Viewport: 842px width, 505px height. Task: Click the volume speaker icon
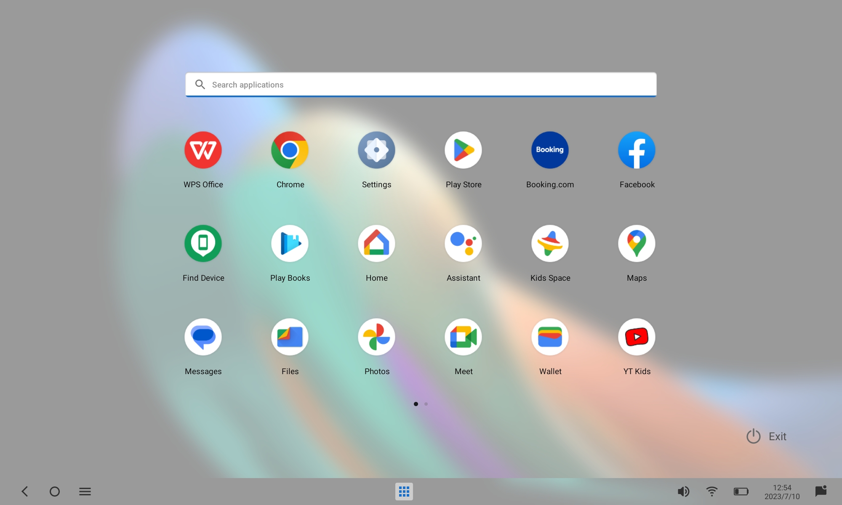(x=683, y=491)
